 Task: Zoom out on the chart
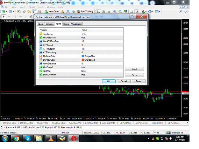[120, 12]
